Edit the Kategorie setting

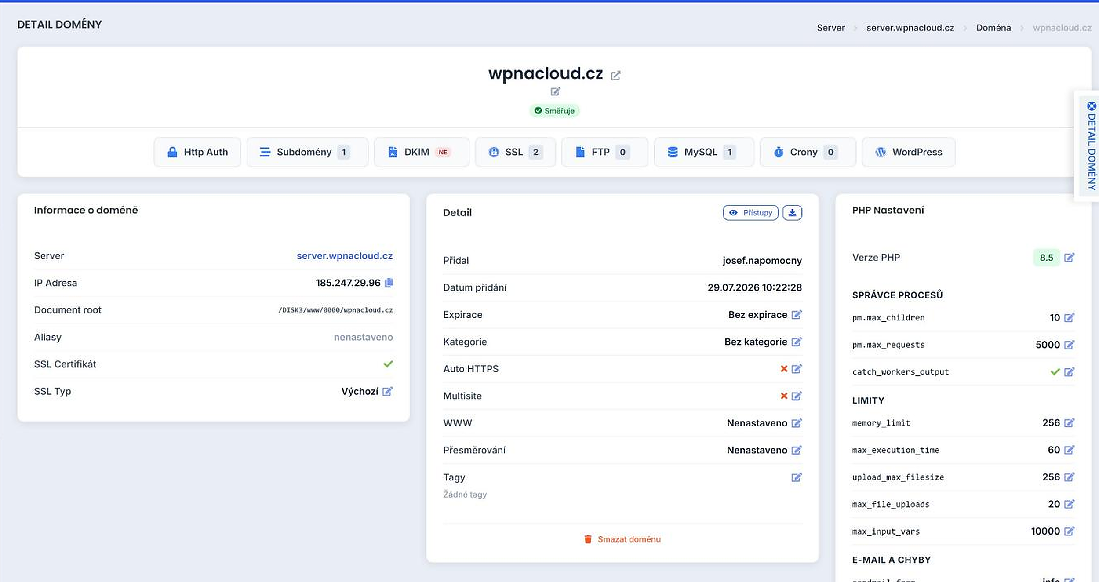[x=797, y=342]
